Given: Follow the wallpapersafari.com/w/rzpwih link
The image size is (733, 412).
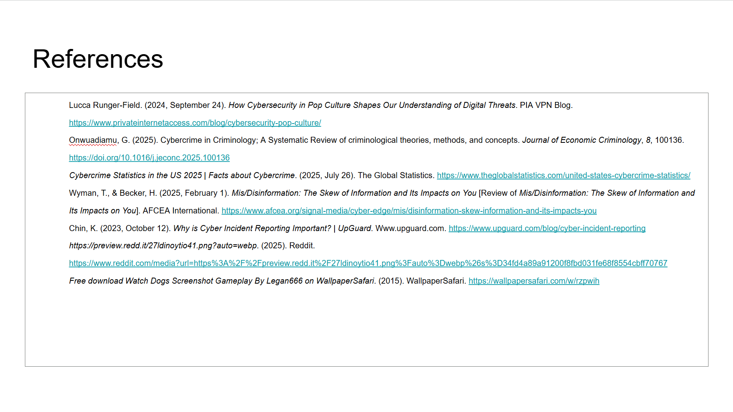Looking at the screenshot, I should [x=533, y=281].
